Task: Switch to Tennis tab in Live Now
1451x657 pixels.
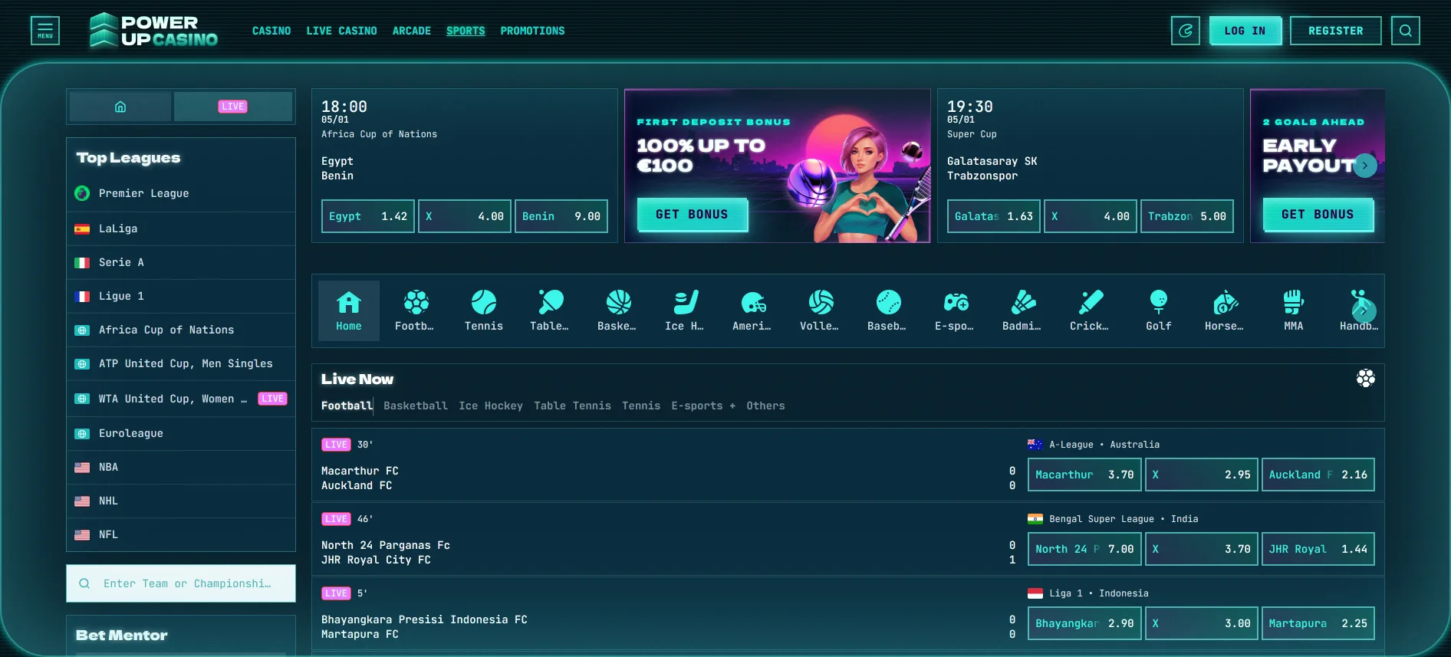Action: point(641,406)
